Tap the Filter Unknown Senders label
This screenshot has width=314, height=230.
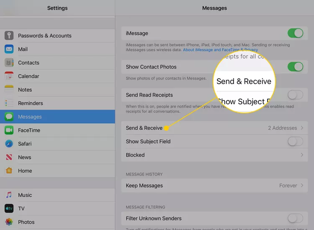154,218
